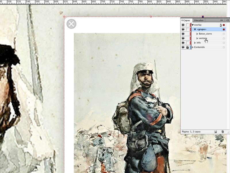Click the 'Página: 1, 2 capas' status text
Viewport: 230px width, 173px height.
click(191, 132)
